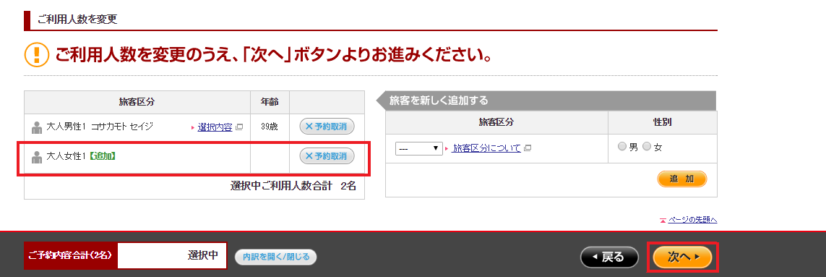Click the external window icon after 選択内容
Image resolution: width=826 pixels, height=277 pixels.
pyautogui.click(x=239, y=127)
